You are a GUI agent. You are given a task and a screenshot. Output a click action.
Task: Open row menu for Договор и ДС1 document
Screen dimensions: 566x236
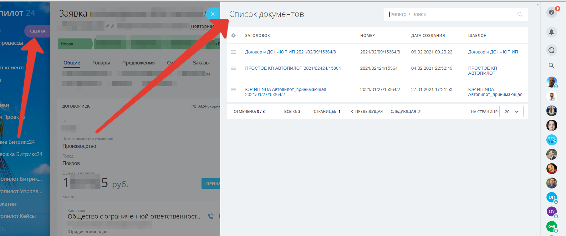[233, 52]
